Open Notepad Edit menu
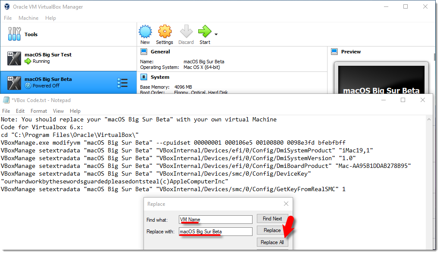440x254 pixels. point(20,111)
